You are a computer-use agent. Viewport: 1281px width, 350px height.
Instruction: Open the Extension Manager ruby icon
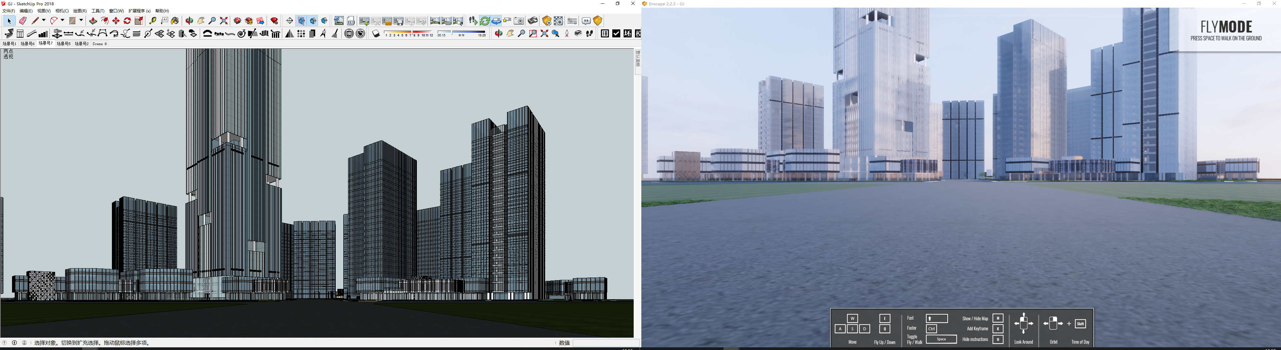click(x=275, y=21)
